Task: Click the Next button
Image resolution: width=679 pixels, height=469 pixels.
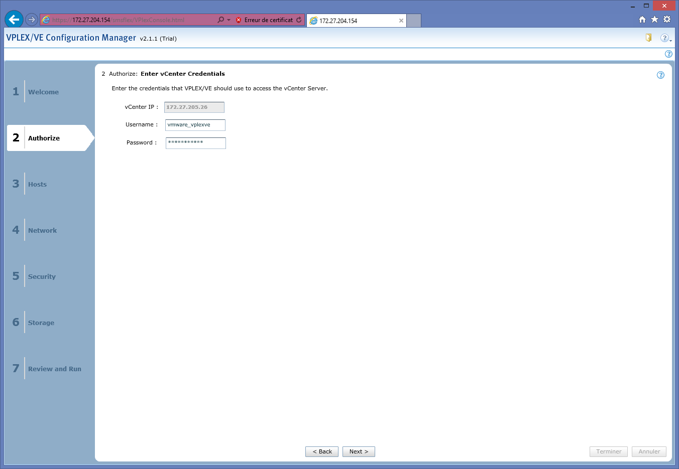Action: click(359, 451)
